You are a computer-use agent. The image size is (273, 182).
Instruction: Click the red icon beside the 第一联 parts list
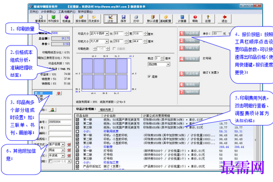pos(59,93)
